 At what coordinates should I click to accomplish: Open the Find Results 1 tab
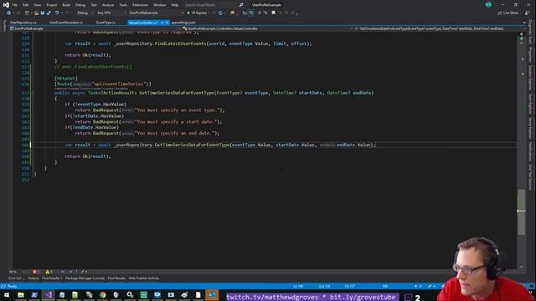click(x=52, y=278)
